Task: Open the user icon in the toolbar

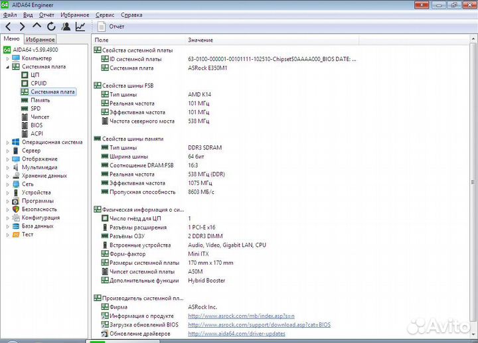Action: [x=66, y=27]
